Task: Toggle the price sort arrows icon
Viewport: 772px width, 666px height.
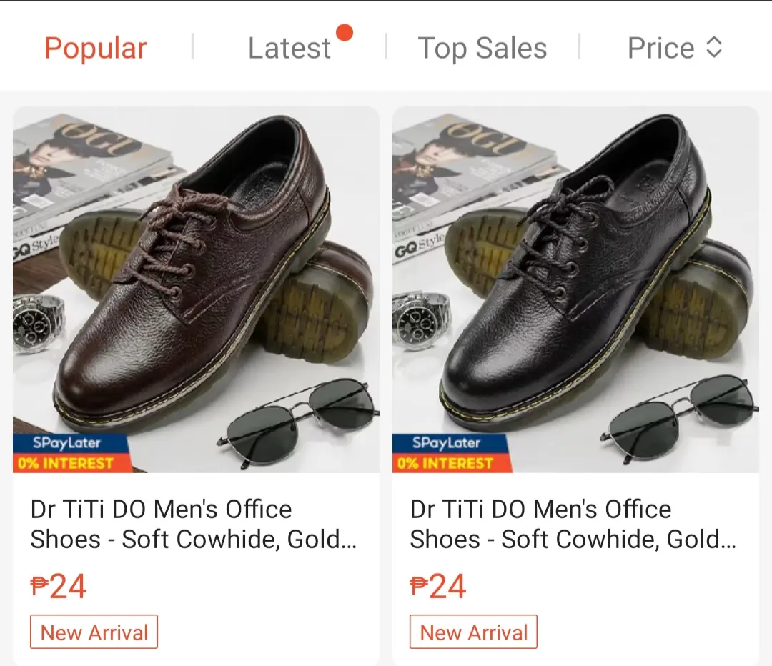Action: click(x=714, y=48)
